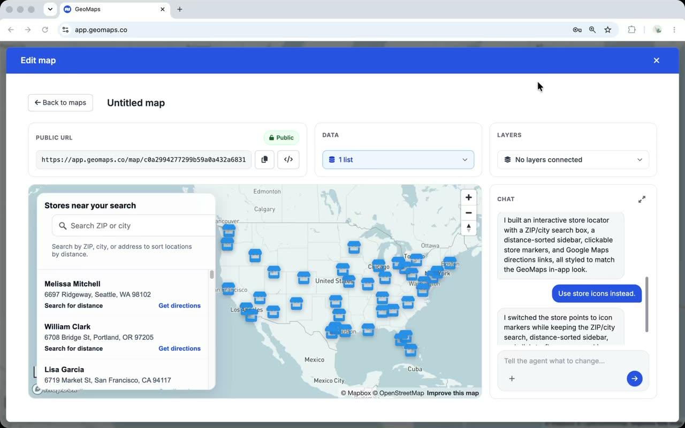This screenshot has height=428, width=685.
Task: Open the Chrome three-dot menu
Action: pos(674,30)
